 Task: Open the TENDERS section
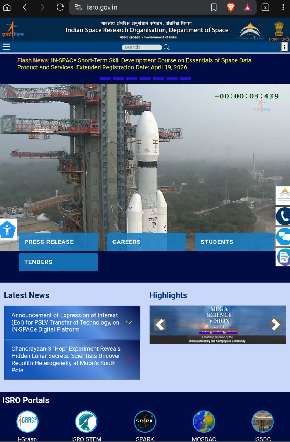click(x=58, y=262)
